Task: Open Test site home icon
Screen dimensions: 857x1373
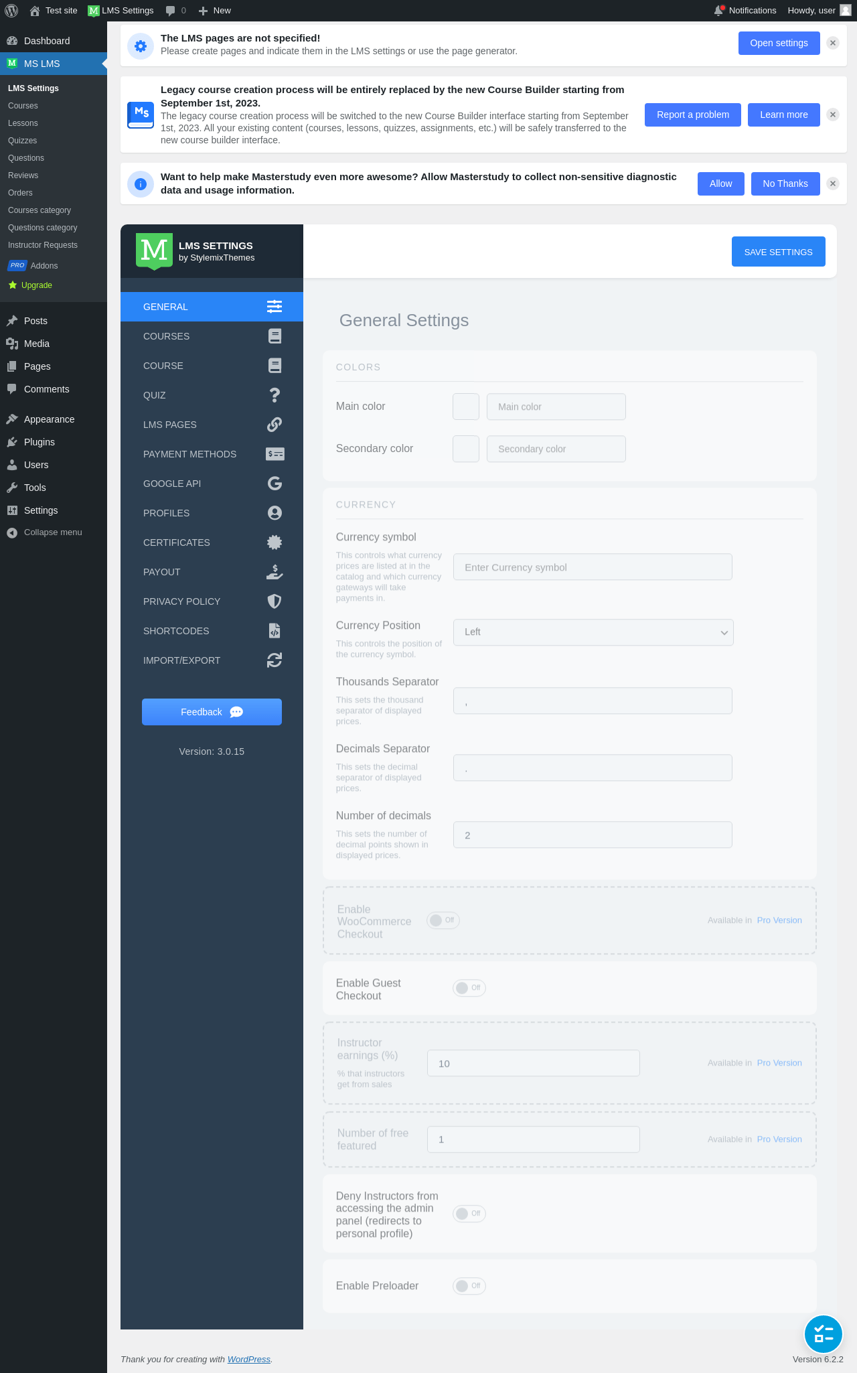Action: point(35,11)
